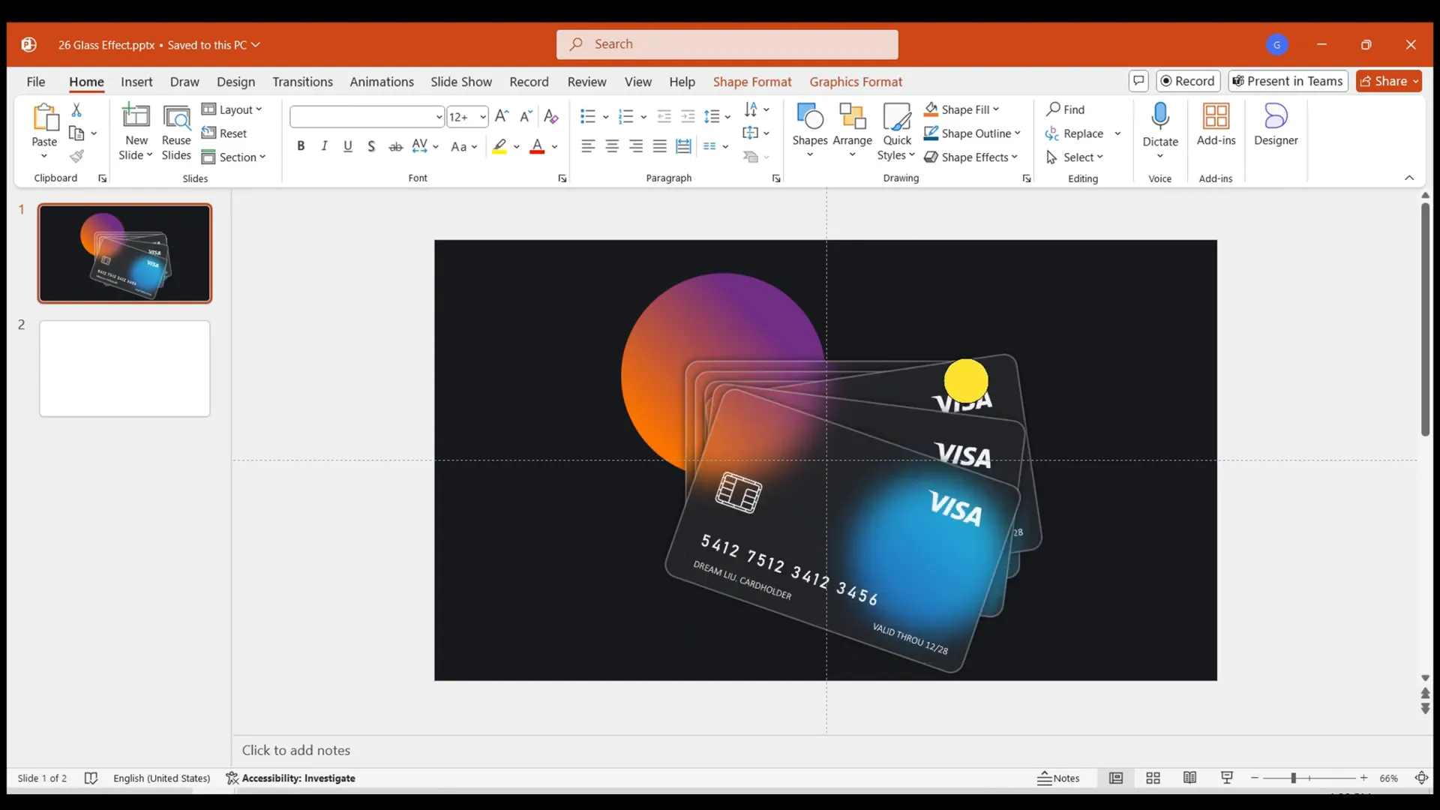Toggle Strikethrough formatting
The image size is (1440, 810).
click(396, 146)
